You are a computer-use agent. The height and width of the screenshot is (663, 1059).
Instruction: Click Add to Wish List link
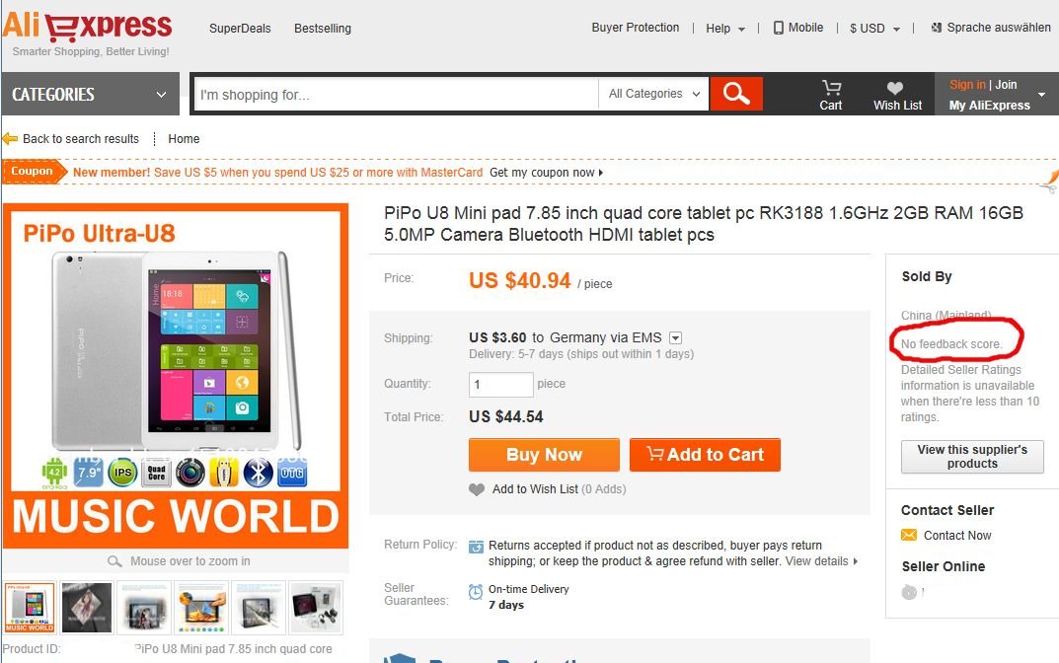[x=535, y=488]
